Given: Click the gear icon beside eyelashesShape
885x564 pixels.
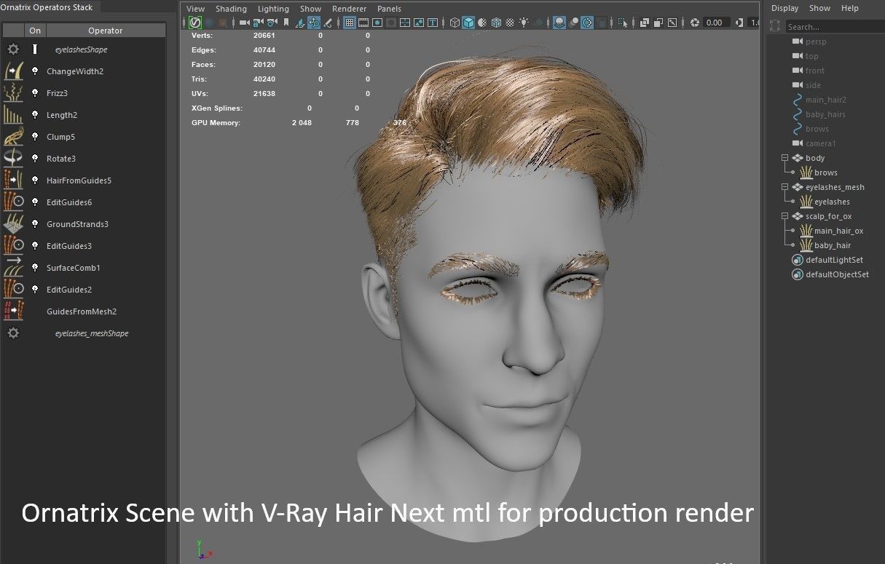Looking at the screenshot, I should [x=13, y=49].
